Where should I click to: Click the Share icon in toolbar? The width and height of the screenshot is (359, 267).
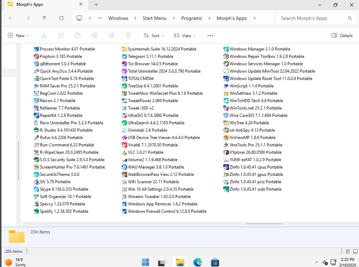click(x=112, y=36)
